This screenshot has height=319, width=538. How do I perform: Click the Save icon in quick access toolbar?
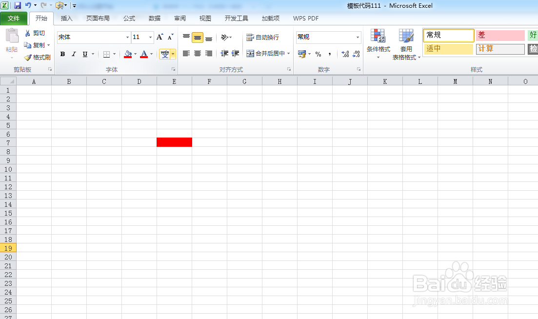pyautogui.click(x=17, y=5)
